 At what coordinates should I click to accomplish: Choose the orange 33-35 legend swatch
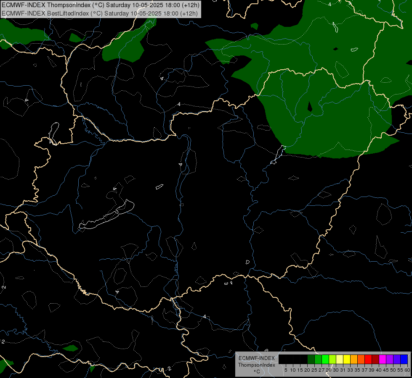pyautogui.click(x=354, y=360)
